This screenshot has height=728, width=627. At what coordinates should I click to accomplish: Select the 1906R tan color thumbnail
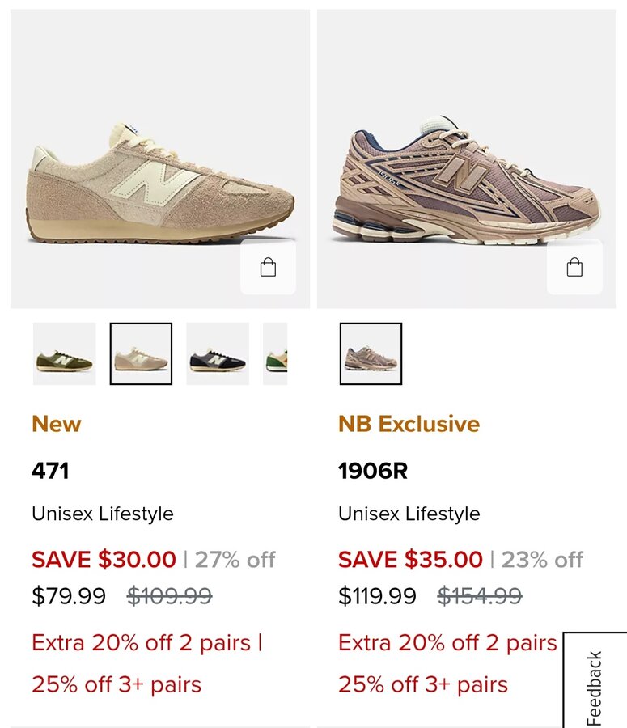coord(371,354)
